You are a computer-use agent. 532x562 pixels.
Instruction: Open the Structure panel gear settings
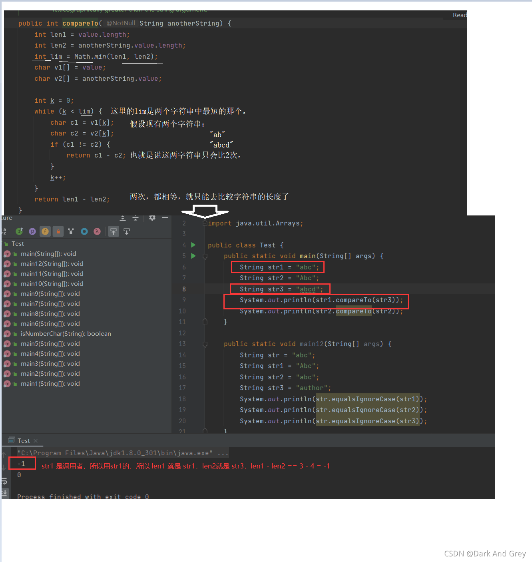[152, 217]
